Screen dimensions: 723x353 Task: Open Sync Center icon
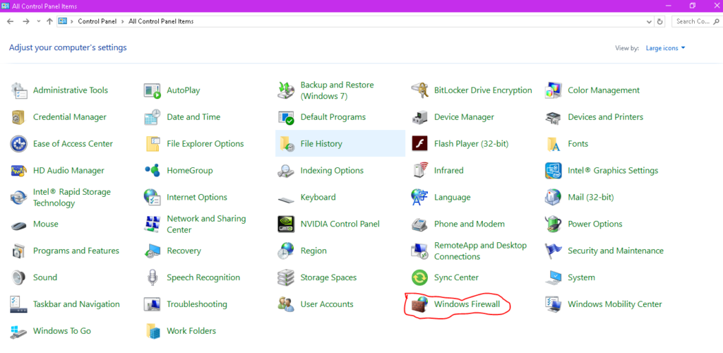tap(419, 277)
